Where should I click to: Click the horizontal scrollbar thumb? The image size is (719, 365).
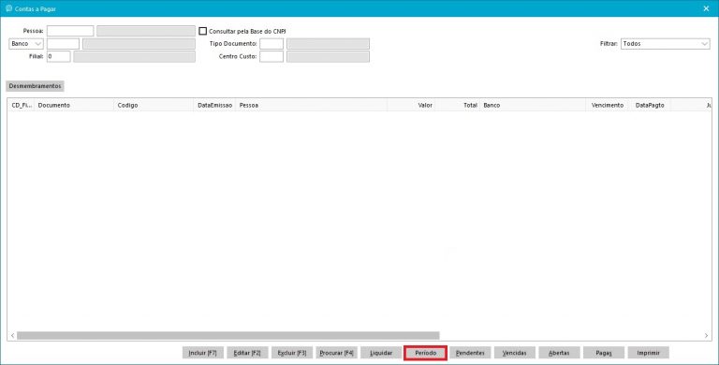[x=227, y=336]
